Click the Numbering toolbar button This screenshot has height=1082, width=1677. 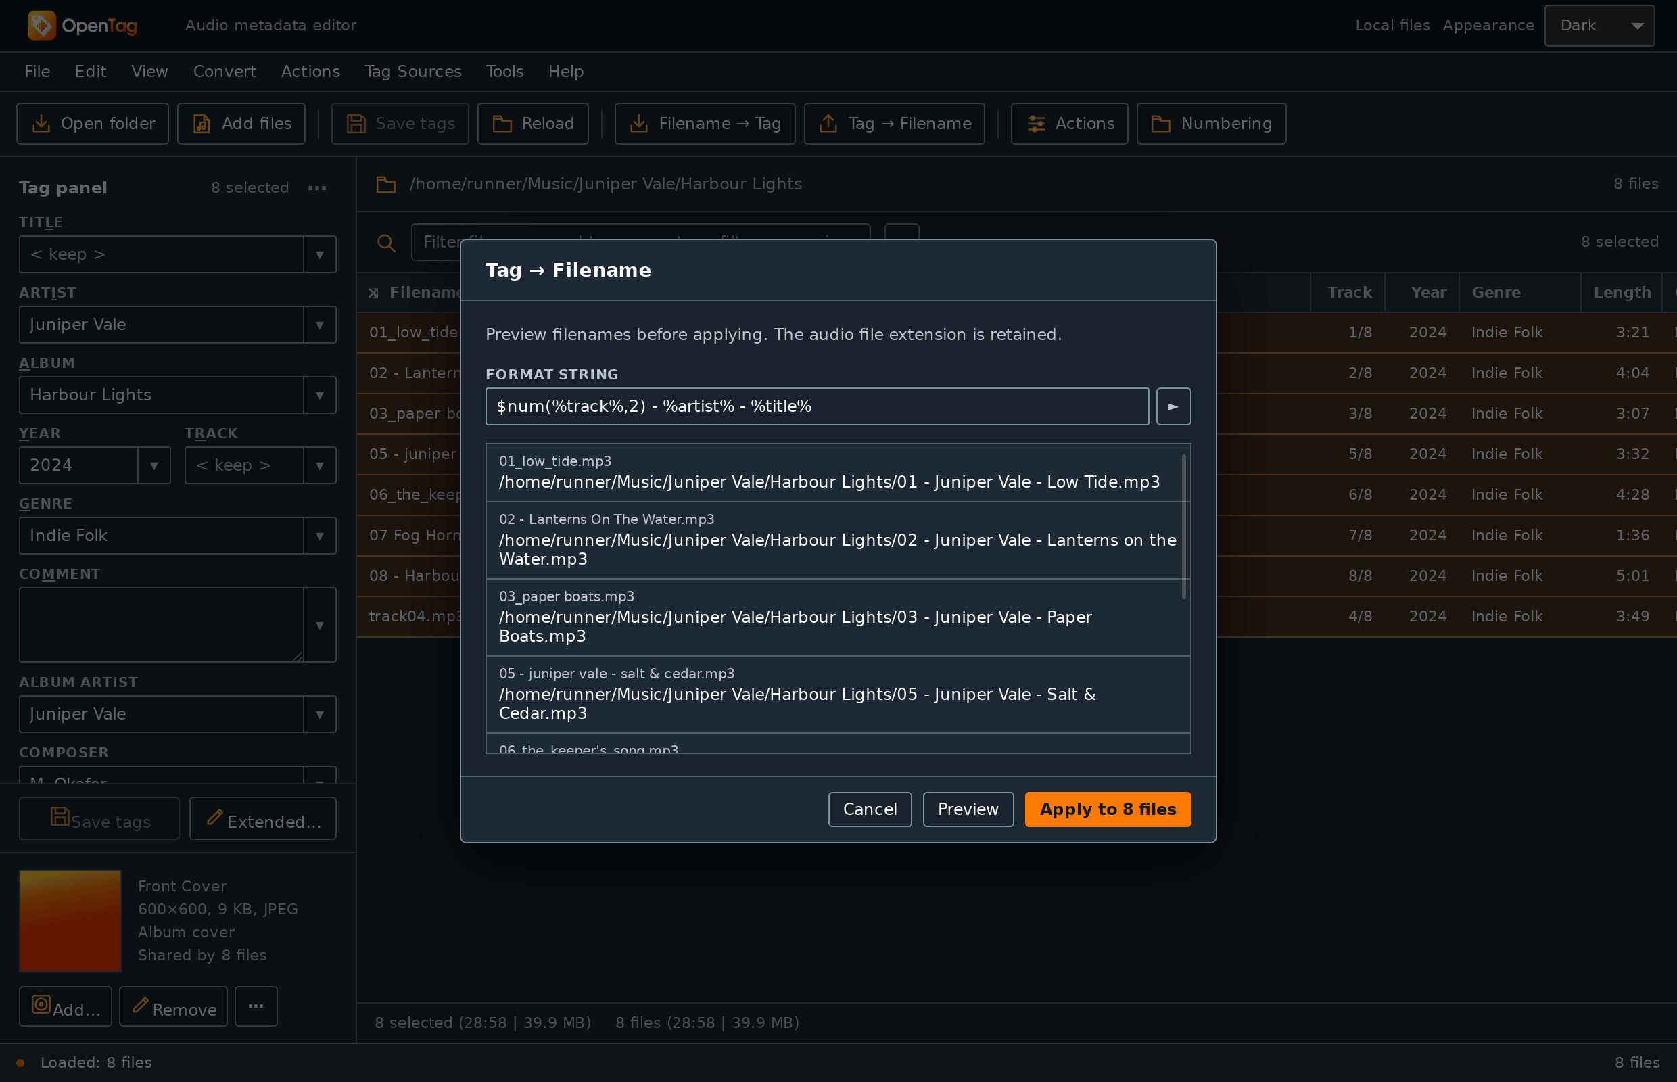(x=1211, y=124)
